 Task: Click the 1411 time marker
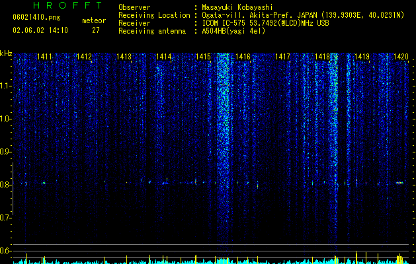tap(44, 56)
